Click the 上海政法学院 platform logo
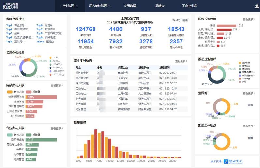 10,6
